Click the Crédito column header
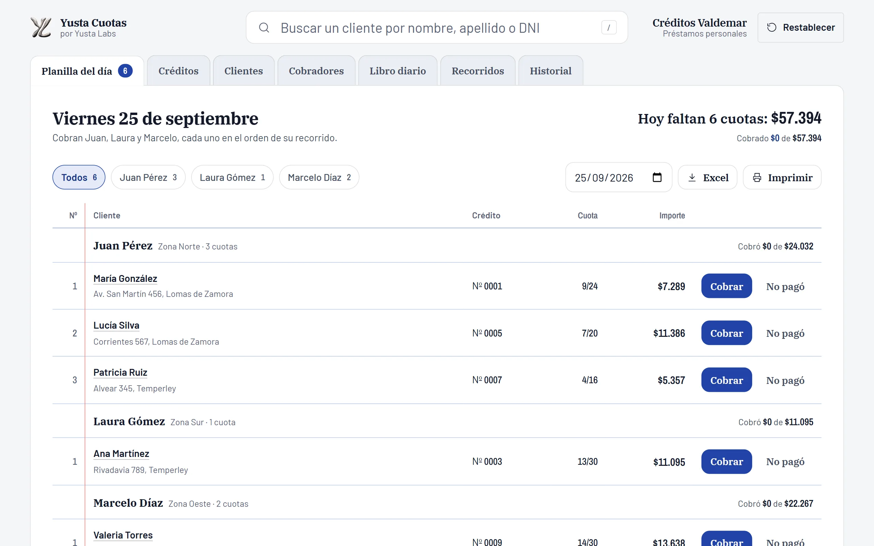 tap(486, 216)
